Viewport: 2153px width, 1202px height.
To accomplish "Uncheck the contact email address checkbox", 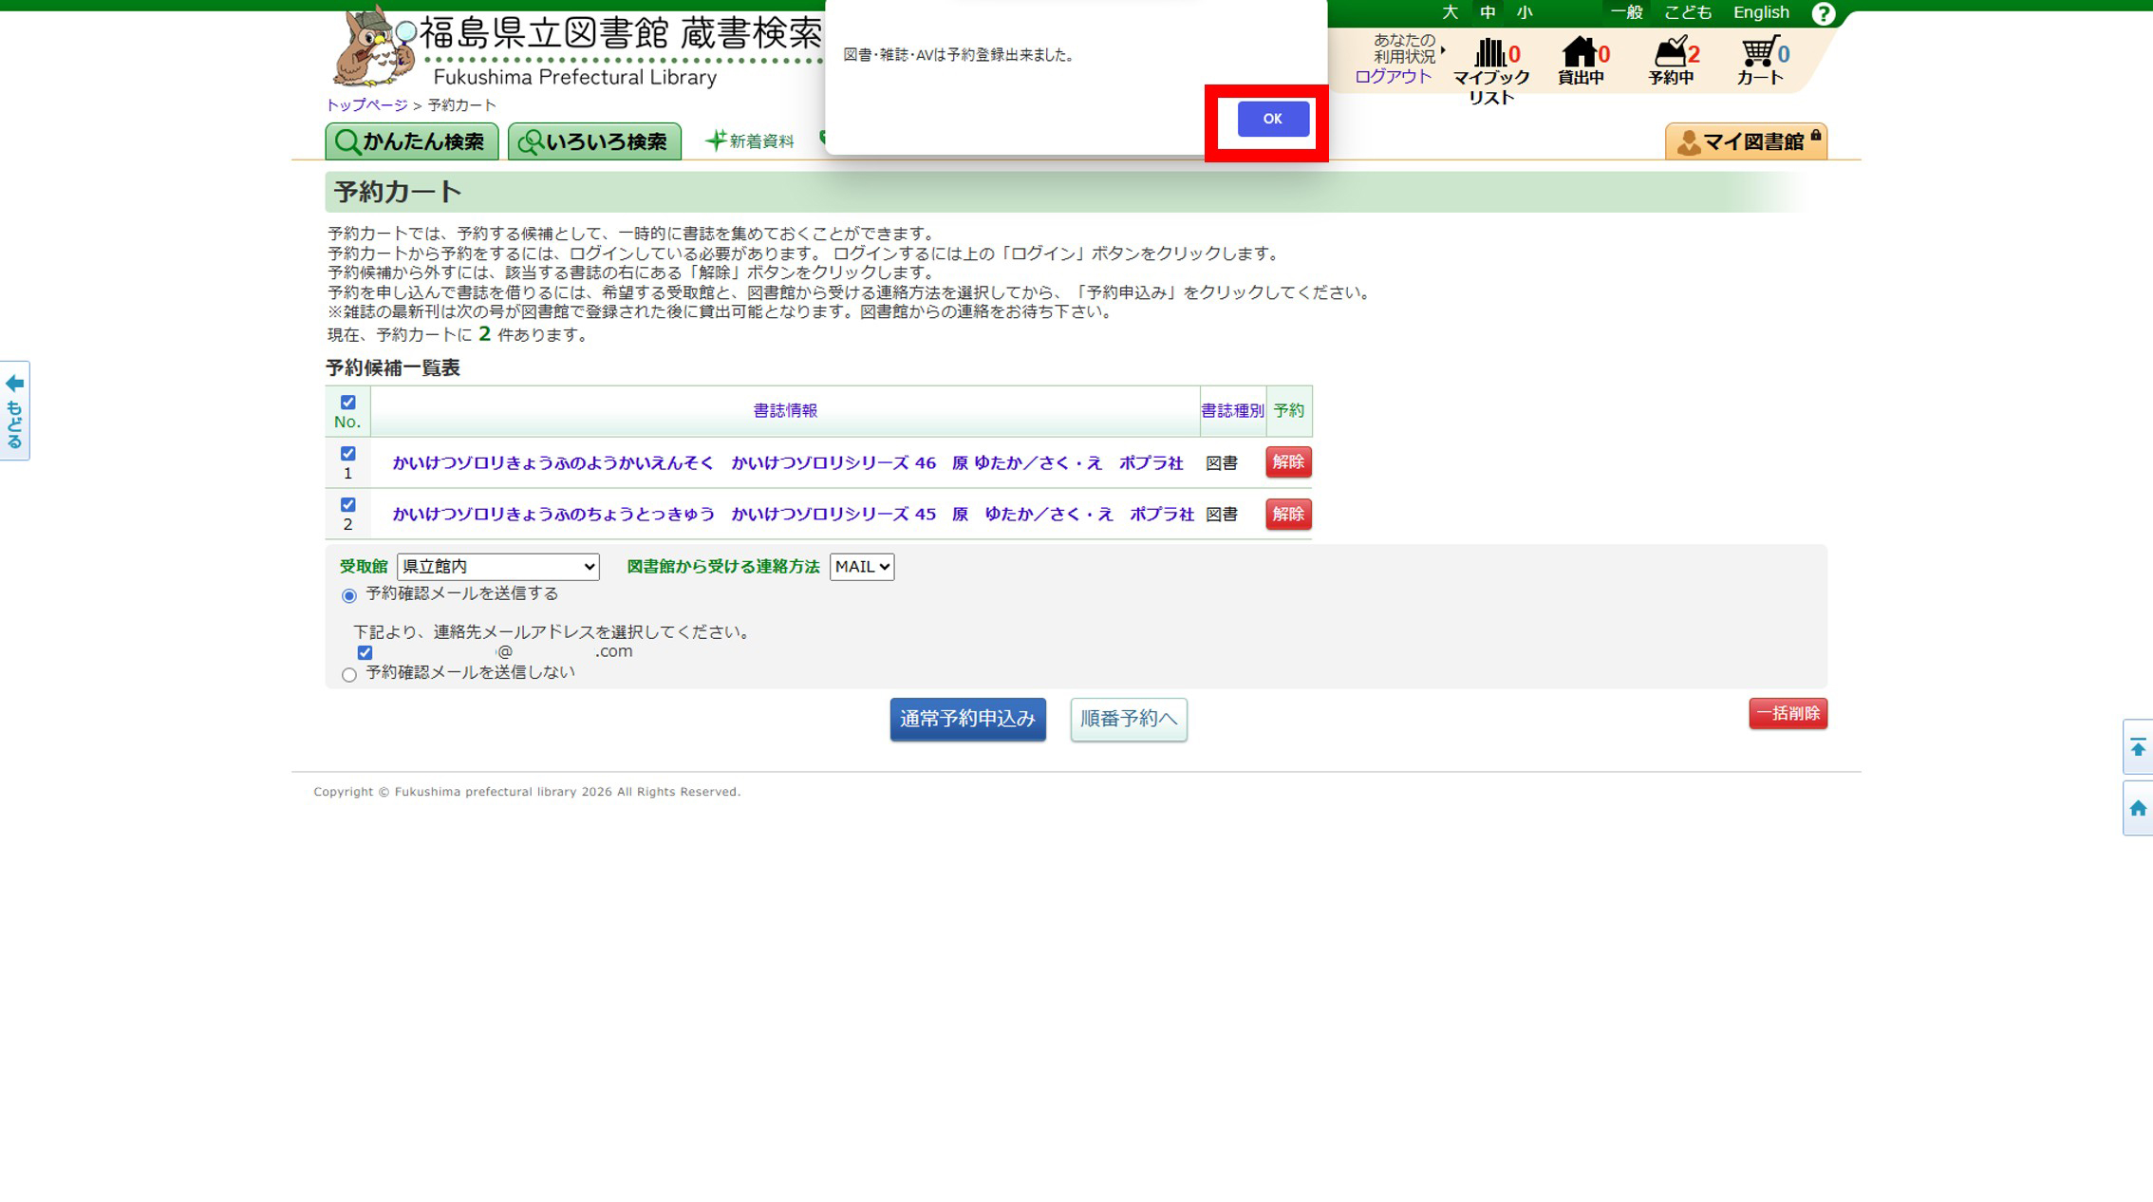I will pos(365,652).
